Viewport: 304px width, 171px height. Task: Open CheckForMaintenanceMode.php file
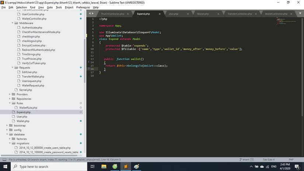tap(41, 32)
